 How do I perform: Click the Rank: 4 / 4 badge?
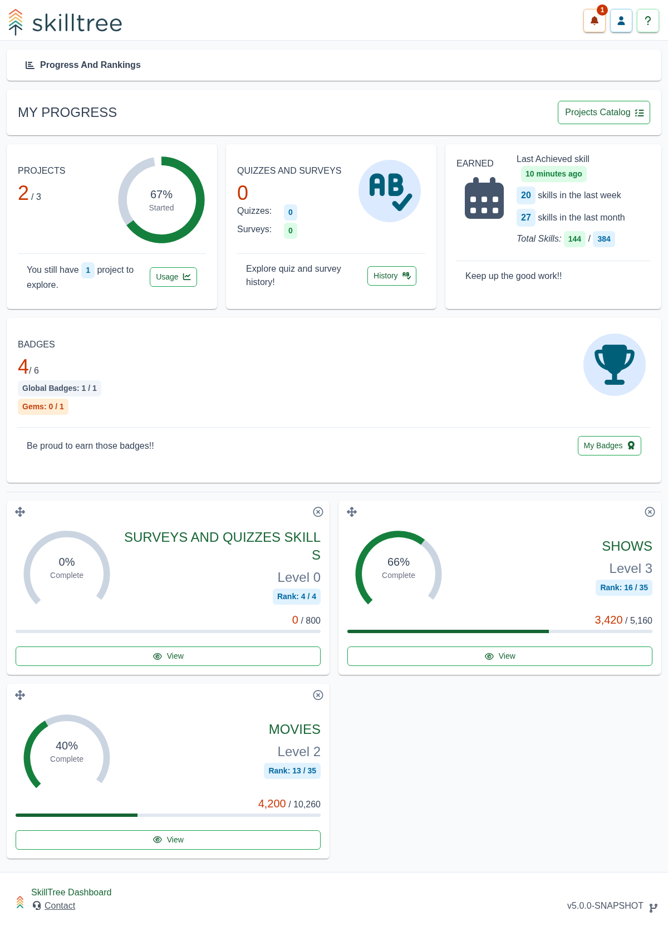pos(297,596)
